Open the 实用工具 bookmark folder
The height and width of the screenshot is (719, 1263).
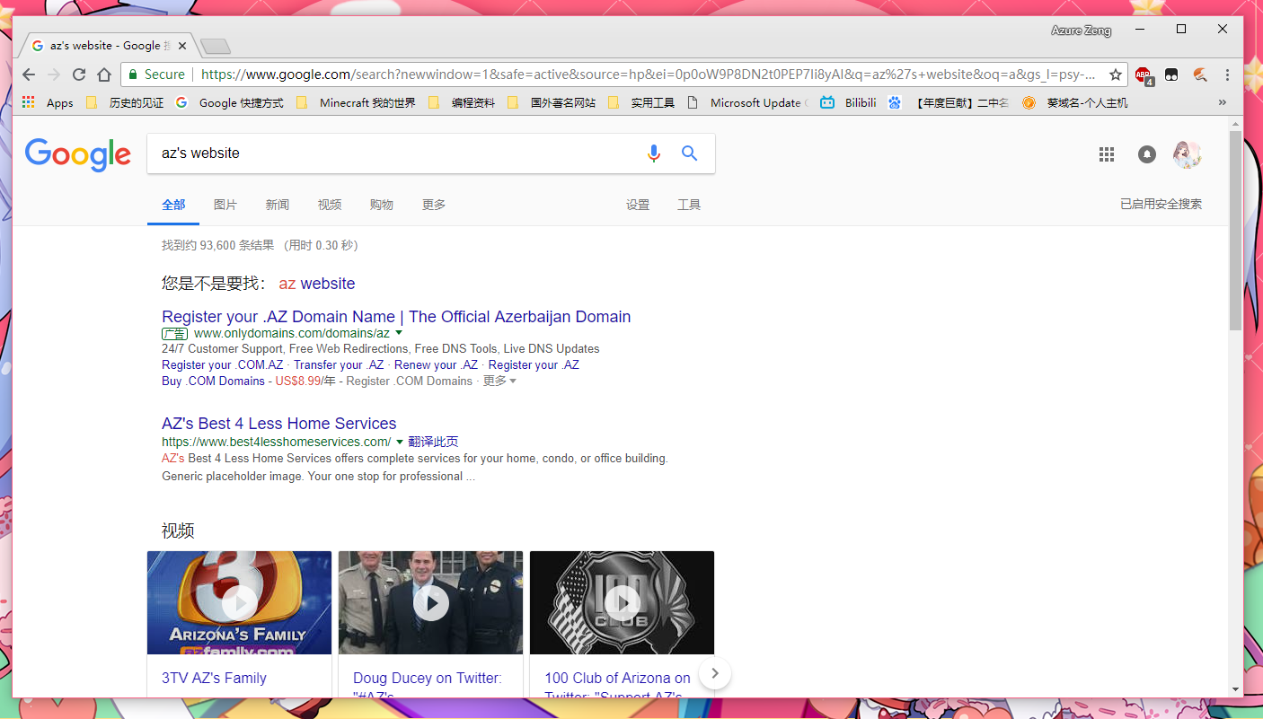pyautogui.click(x=641, y=102)
